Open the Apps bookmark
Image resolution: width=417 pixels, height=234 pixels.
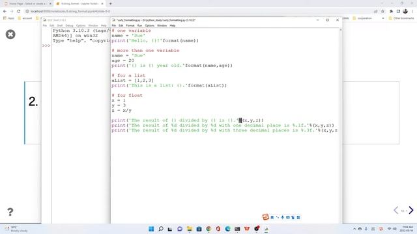click(x=8, y=18)
